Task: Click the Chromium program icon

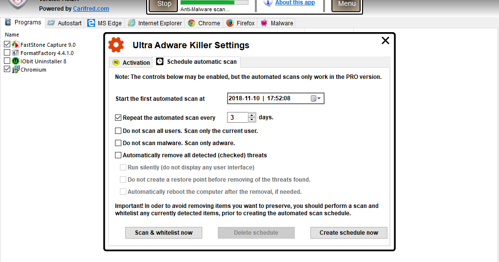Action: (x=16, y=69)
